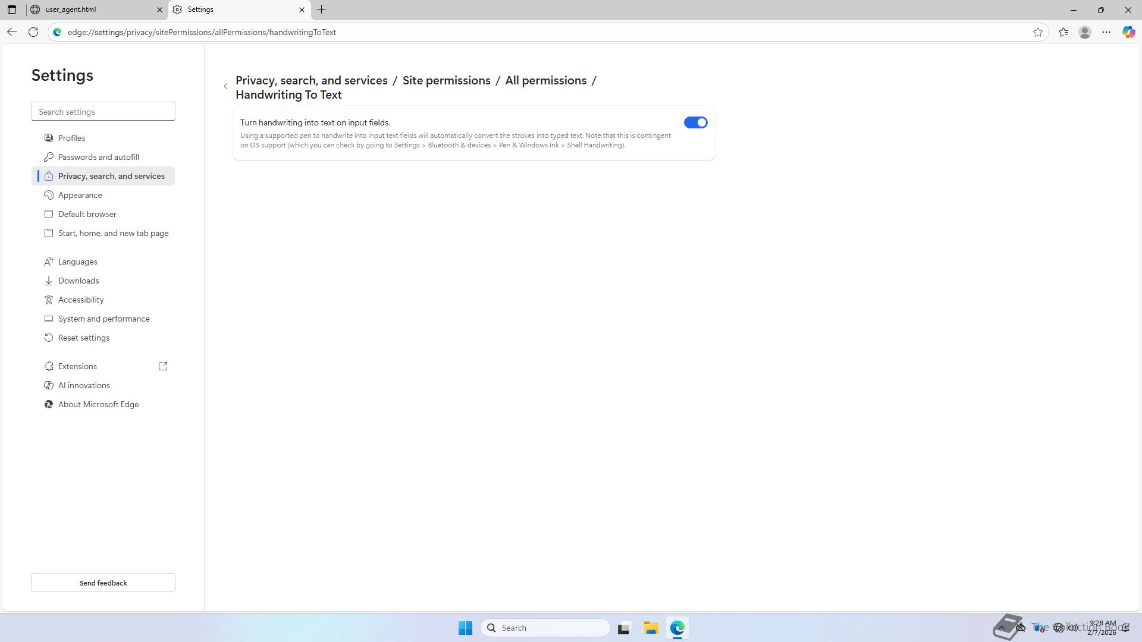Toggle handwriting into text switch
Viewport: 1142px width, 642px height.
(695, 122)
